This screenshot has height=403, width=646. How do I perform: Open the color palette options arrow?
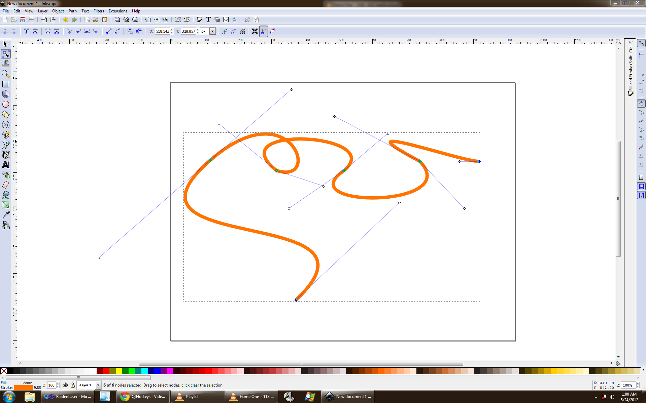click(x=643, y=370)
